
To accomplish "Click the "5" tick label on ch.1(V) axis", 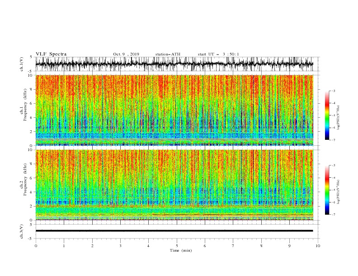I will [31, 57].
